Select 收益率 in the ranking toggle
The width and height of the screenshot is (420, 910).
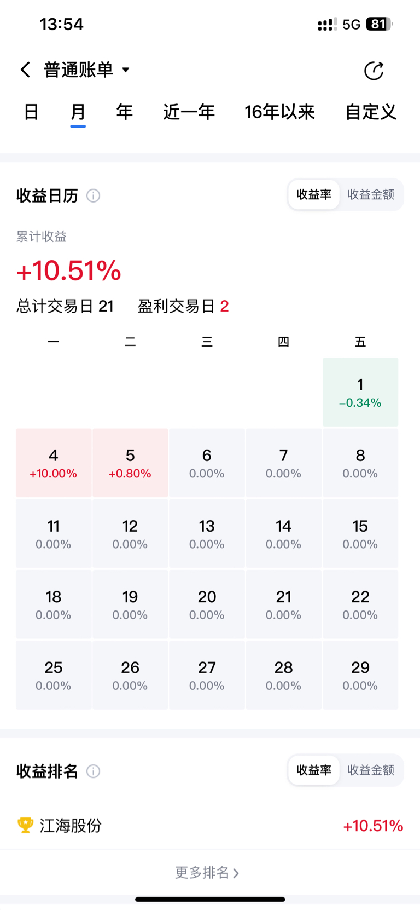[314, 770]
